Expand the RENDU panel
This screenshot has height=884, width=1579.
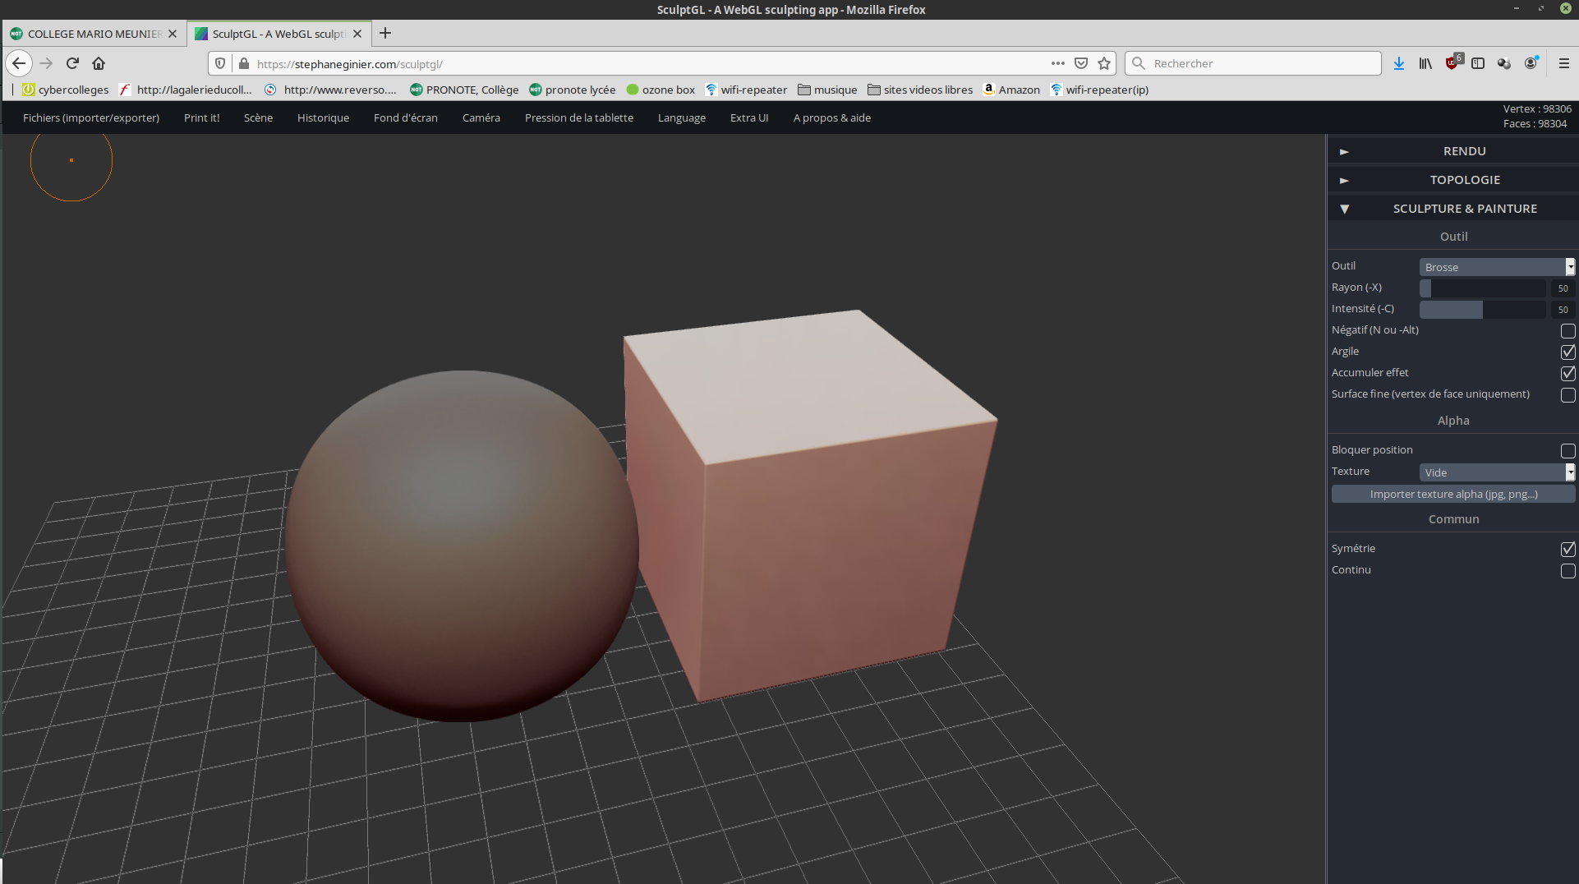coord(1452,151)
